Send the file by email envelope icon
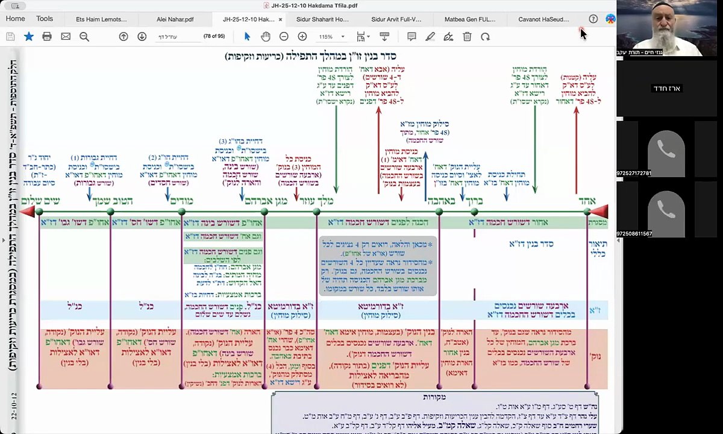Screen dimensions: 723x434 click(x=66, y=37)
